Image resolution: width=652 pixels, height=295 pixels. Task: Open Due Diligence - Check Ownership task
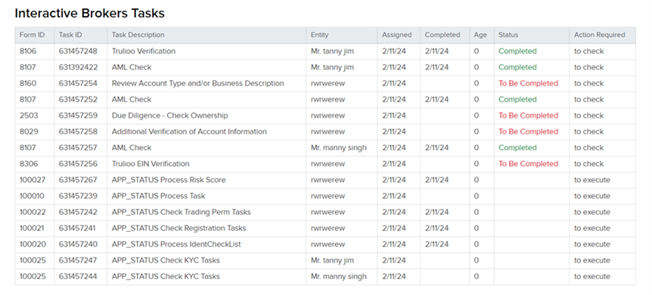tap(169, 115)
